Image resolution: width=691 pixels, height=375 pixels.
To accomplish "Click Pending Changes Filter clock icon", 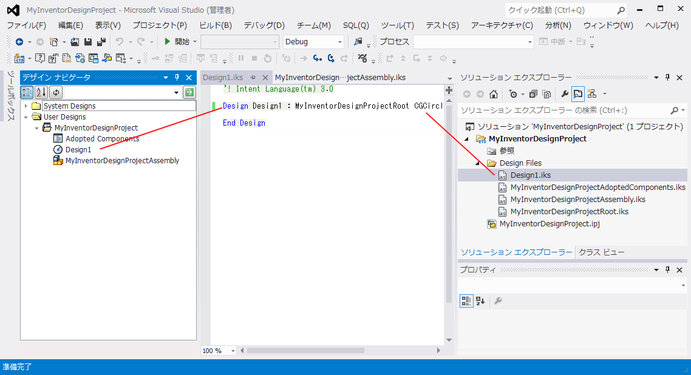I will (x=512, y=93).
